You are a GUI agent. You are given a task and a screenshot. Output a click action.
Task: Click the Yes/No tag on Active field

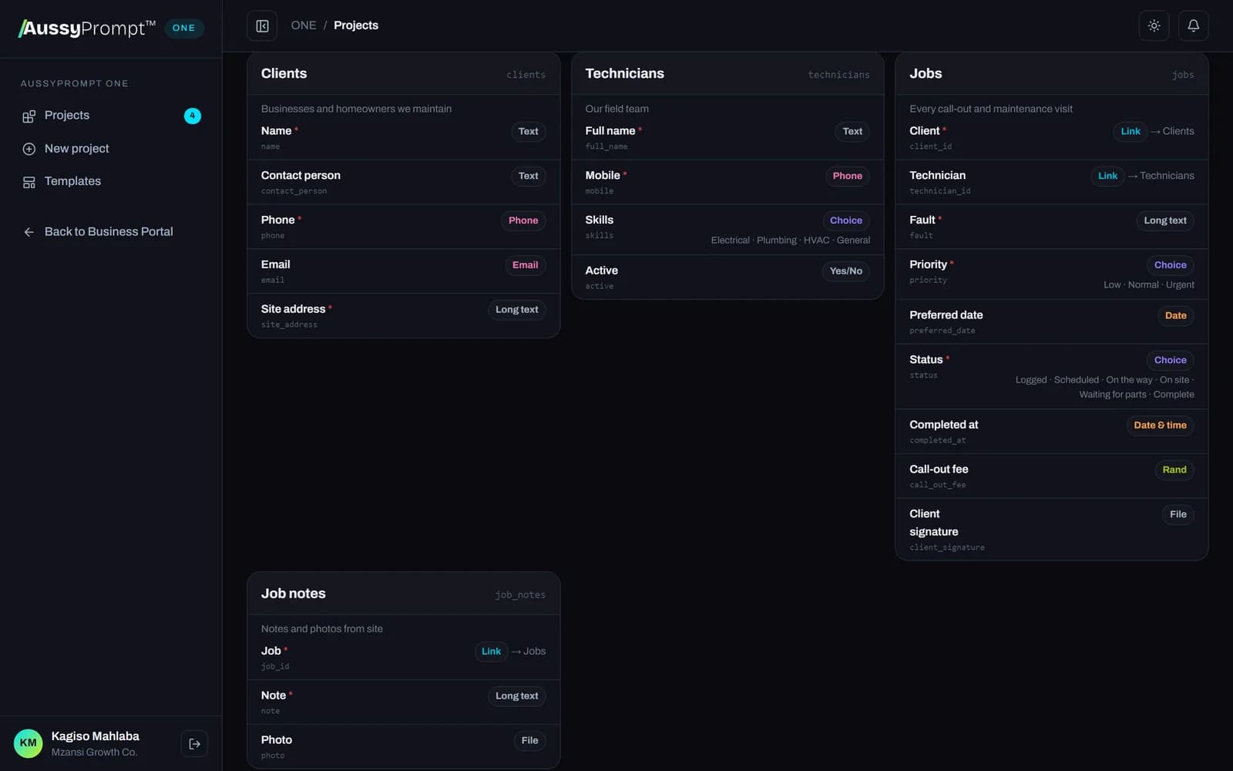pyautogui.click(x=845, y=271)
